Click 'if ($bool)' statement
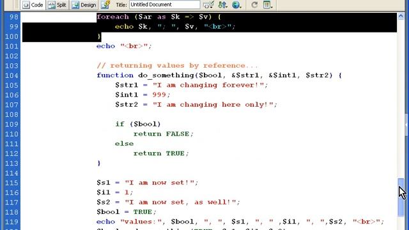Image resolution: width=409 pixels, height=230 pixels. (138, 124)
